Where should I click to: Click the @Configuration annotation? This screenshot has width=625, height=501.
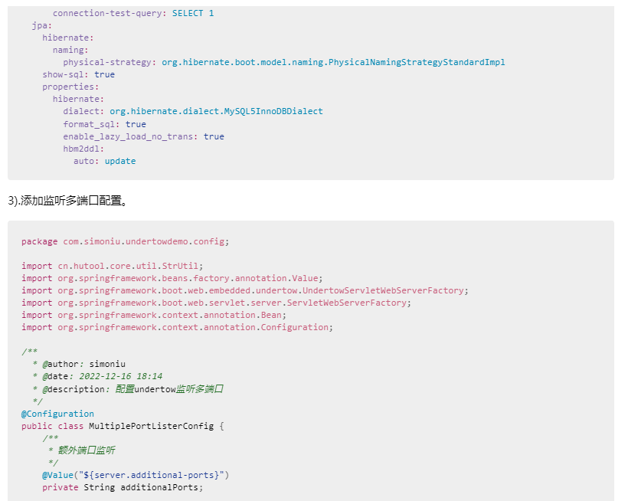pos(57,414)
